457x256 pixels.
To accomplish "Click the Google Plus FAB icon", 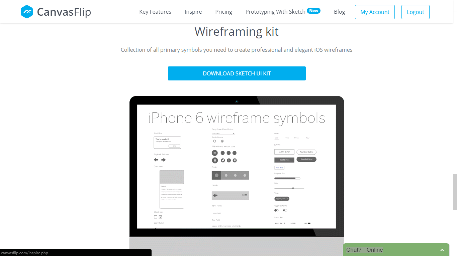I will [x=229, y=161].
